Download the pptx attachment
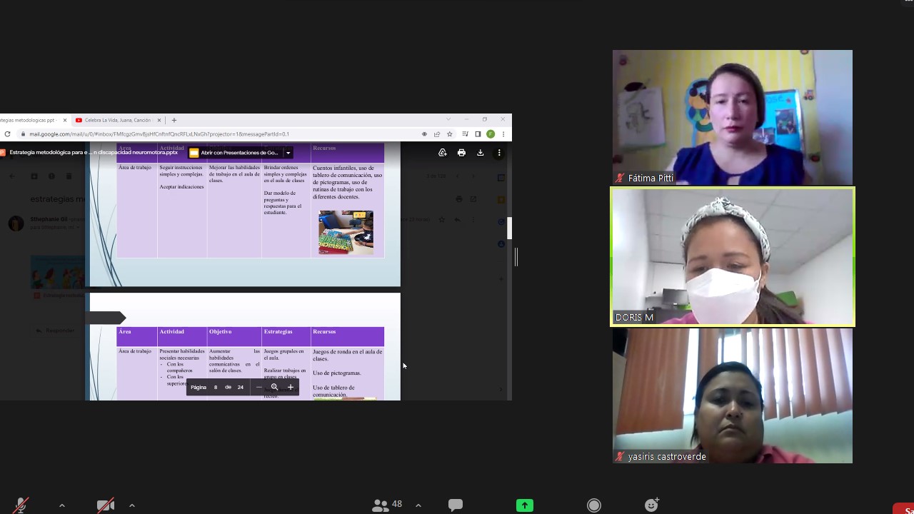The image size is (914, 514). [x=481, y=153]
